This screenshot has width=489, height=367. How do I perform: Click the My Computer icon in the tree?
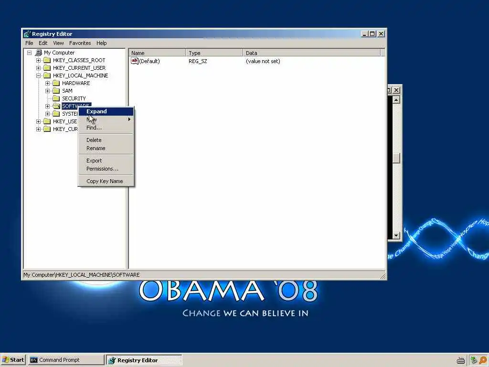tap(39, 53)
